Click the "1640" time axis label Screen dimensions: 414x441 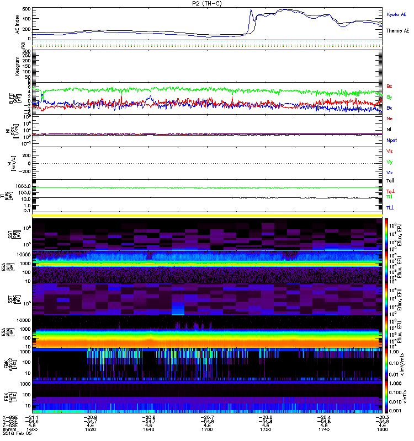[148, 429]
